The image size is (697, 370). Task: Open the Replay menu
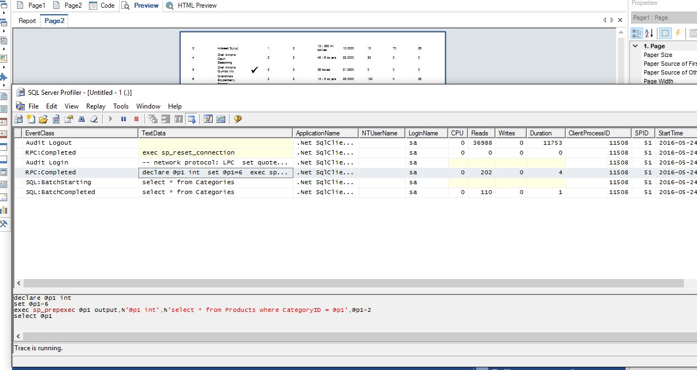tap(96, 106)
